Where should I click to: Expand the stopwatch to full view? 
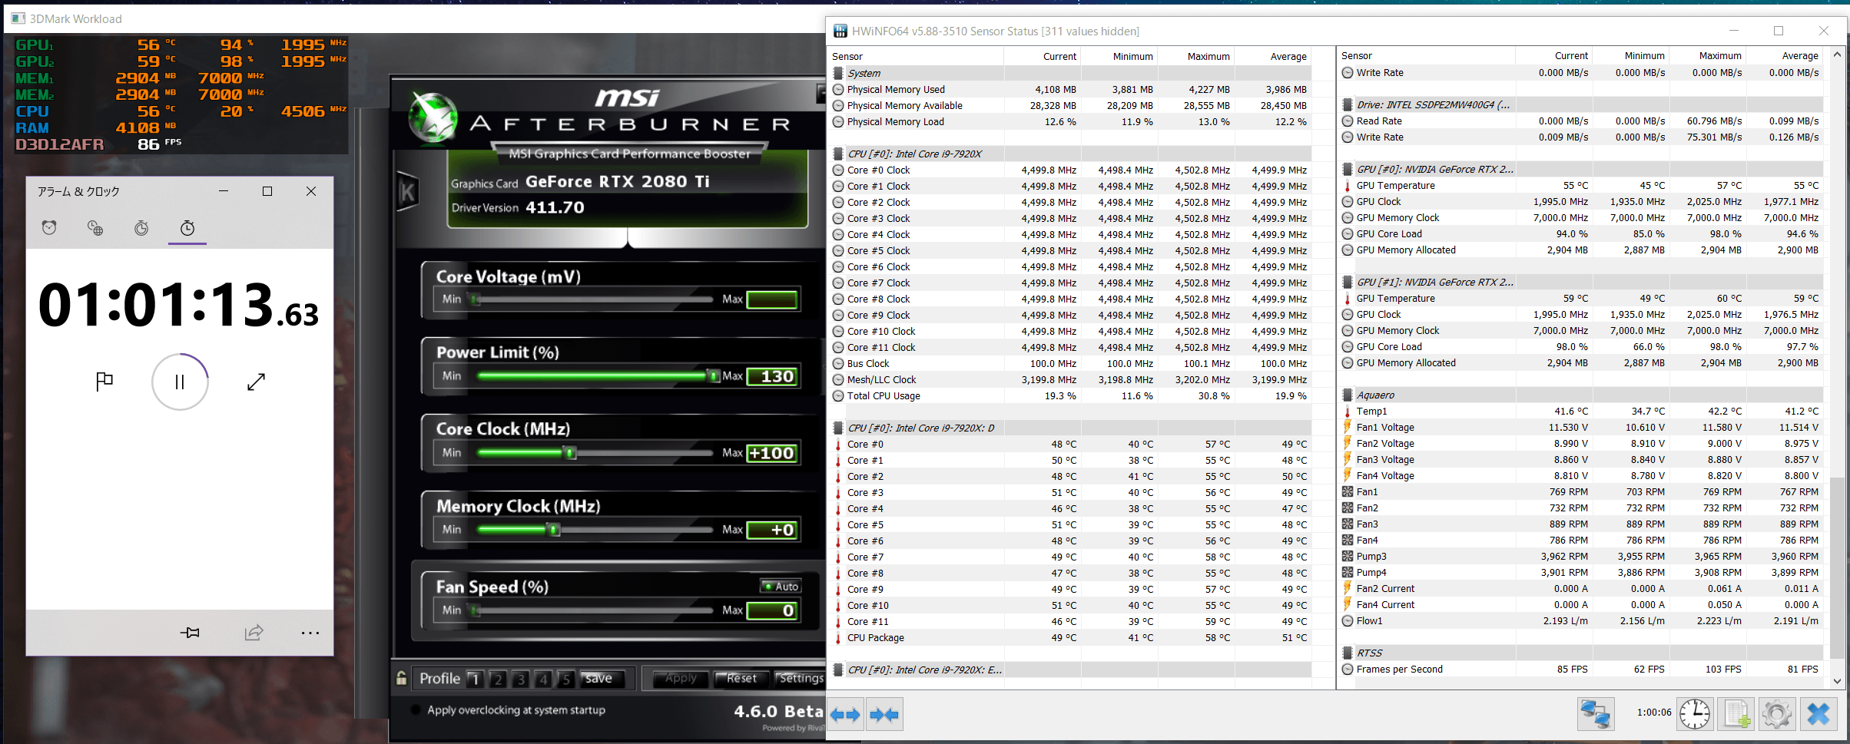click(x=256, y=382)
